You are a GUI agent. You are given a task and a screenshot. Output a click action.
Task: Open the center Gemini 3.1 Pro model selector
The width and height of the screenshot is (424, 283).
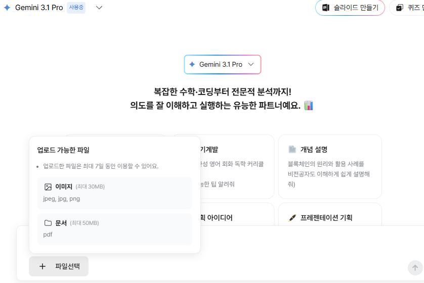tap(222, 64)
